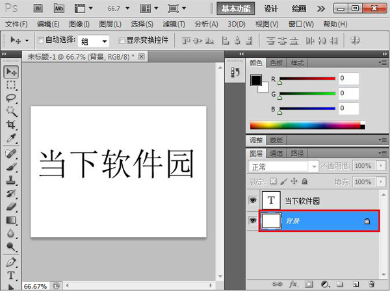Close the 未标题-1 document tab
Viewport: 390px width, 291px height.
click(x=141, y=57)
